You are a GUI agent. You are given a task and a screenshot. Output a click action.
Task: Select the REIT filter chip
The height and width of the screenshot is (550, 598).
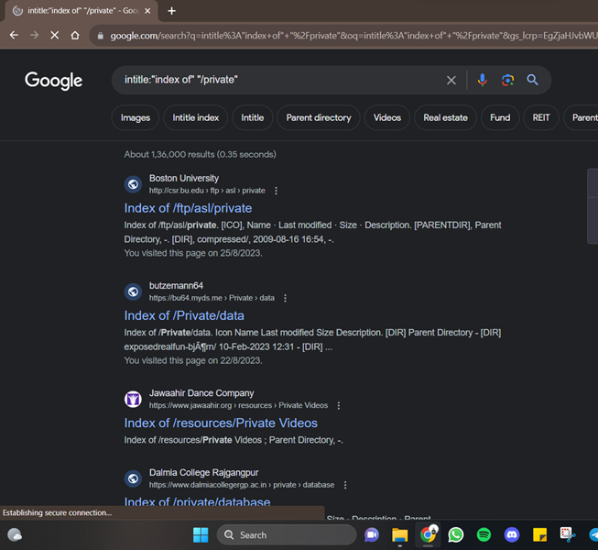pyautogui.click(x=541, y=117)
